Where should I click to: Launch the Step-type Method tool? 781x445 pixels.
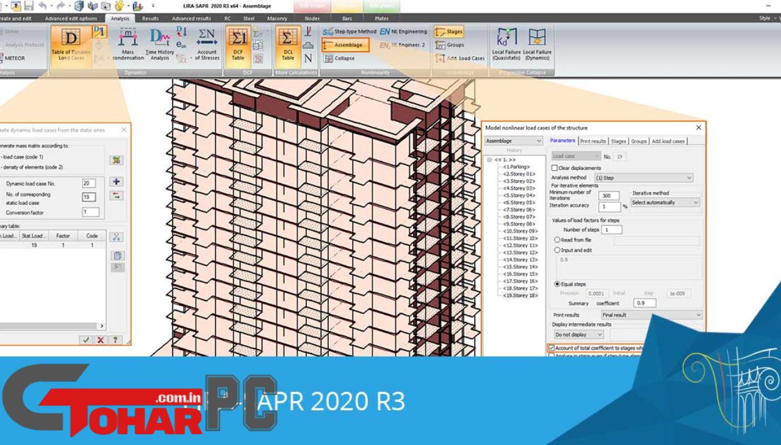click(x=349, y=32)
